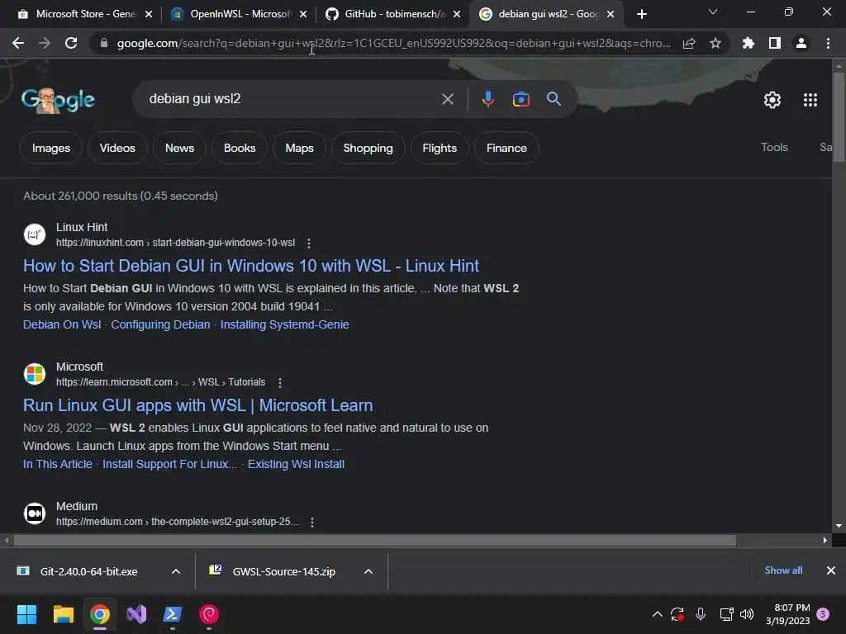The image size is (846, 634).
Task: Open the tab search dropdown
Action: pyautogui.click(x=713, y=12)
